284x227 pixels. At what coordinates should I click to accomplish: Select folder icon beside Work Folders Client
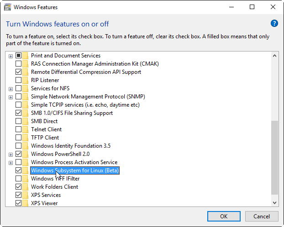(26, 187)
